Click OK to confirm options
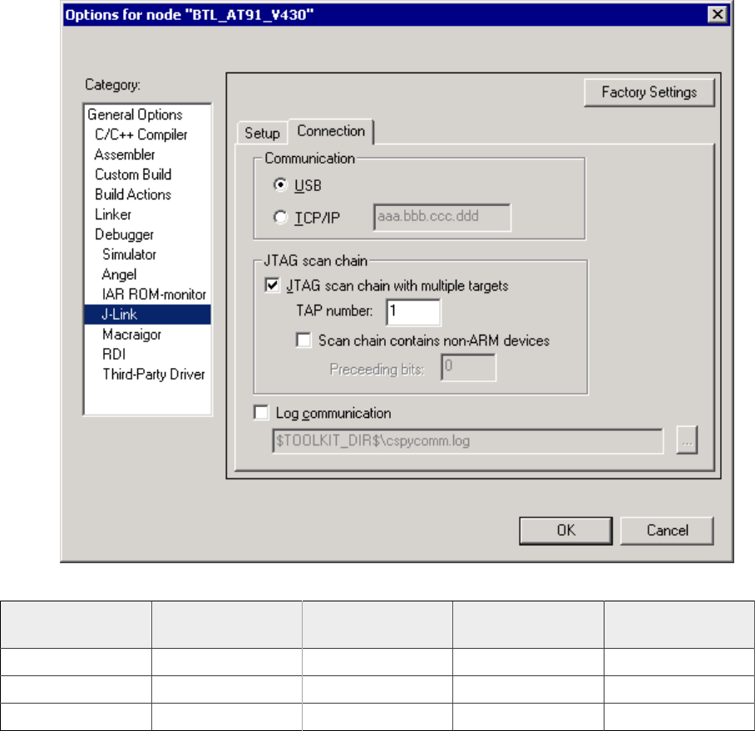 tap(566, 531)
